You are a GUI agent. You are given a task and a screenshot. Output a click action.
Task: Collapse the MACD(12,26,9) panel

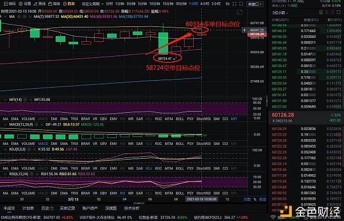(x=5, y=124)
